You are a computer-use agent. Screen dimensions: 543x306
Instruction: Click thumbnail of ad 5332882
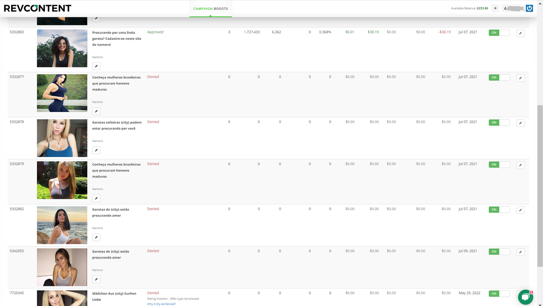62,225
